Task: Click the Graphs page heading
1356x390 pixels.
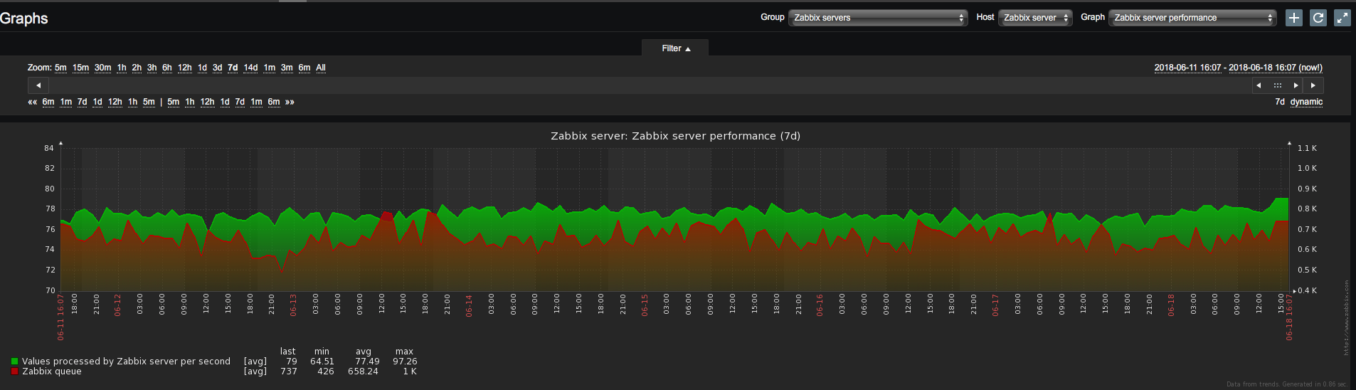Action: 24,19
